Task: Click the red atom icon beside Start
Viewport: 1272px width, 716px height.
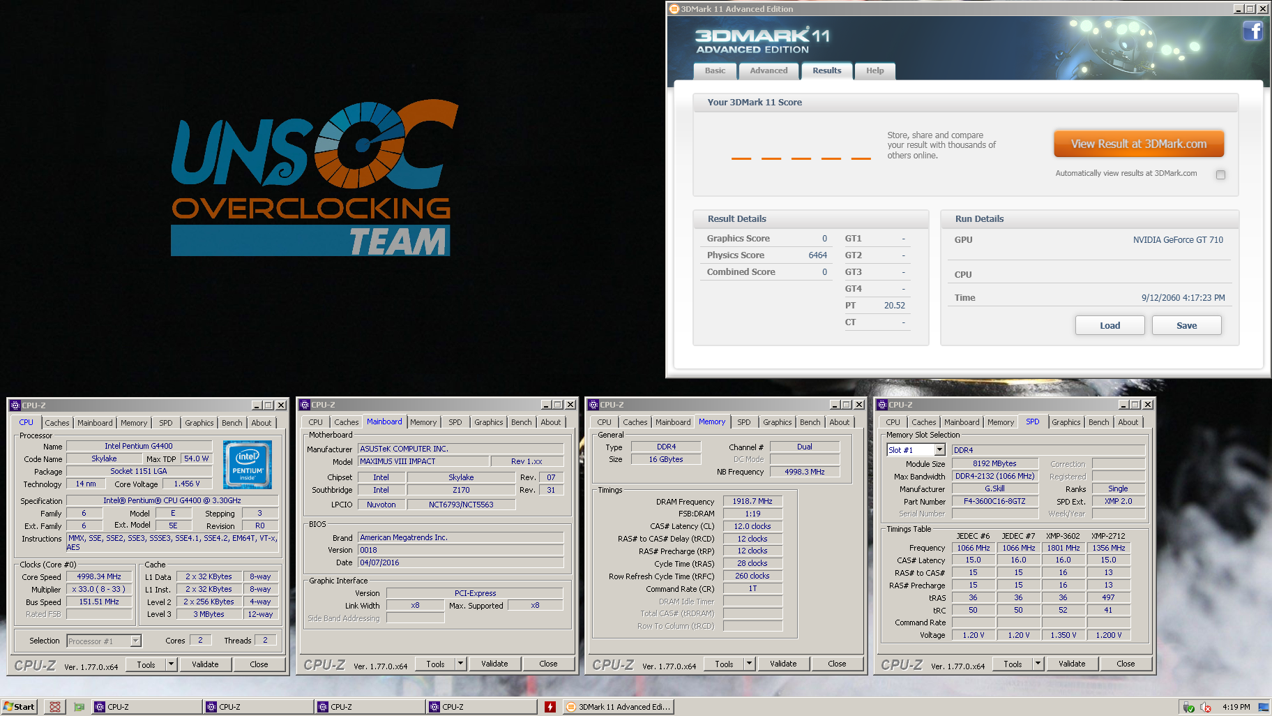Action: (x=54, y=707)
